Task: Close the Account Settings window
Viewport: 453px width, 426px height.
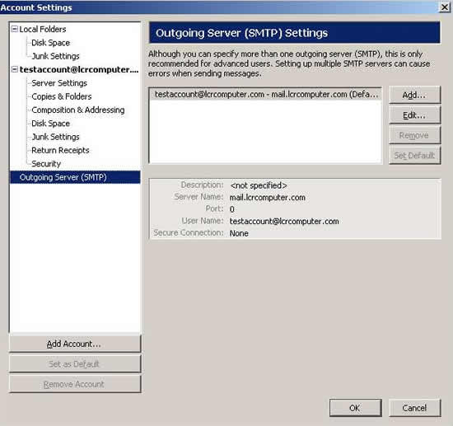Action: coord(445,7)
